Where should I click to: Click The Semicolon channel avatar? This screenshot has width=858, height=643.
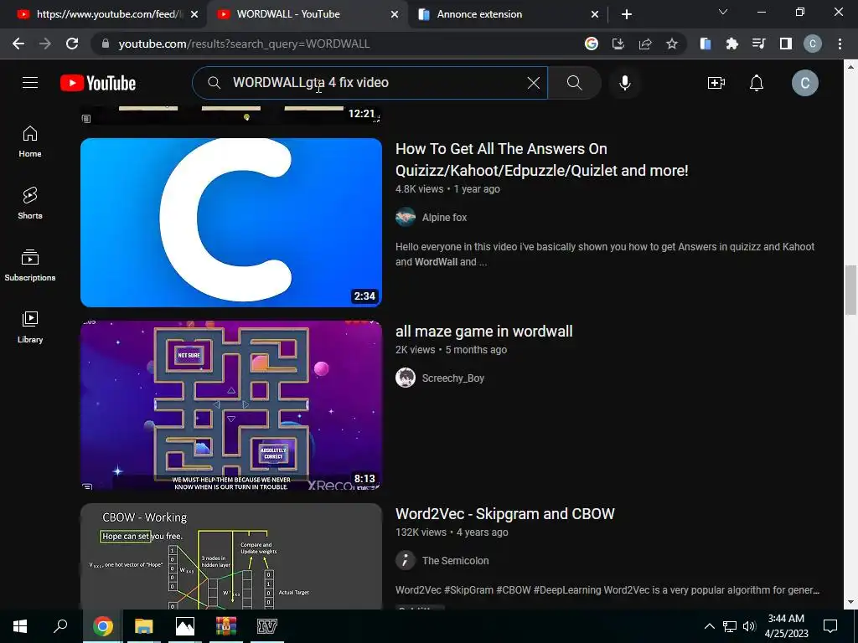406,560
